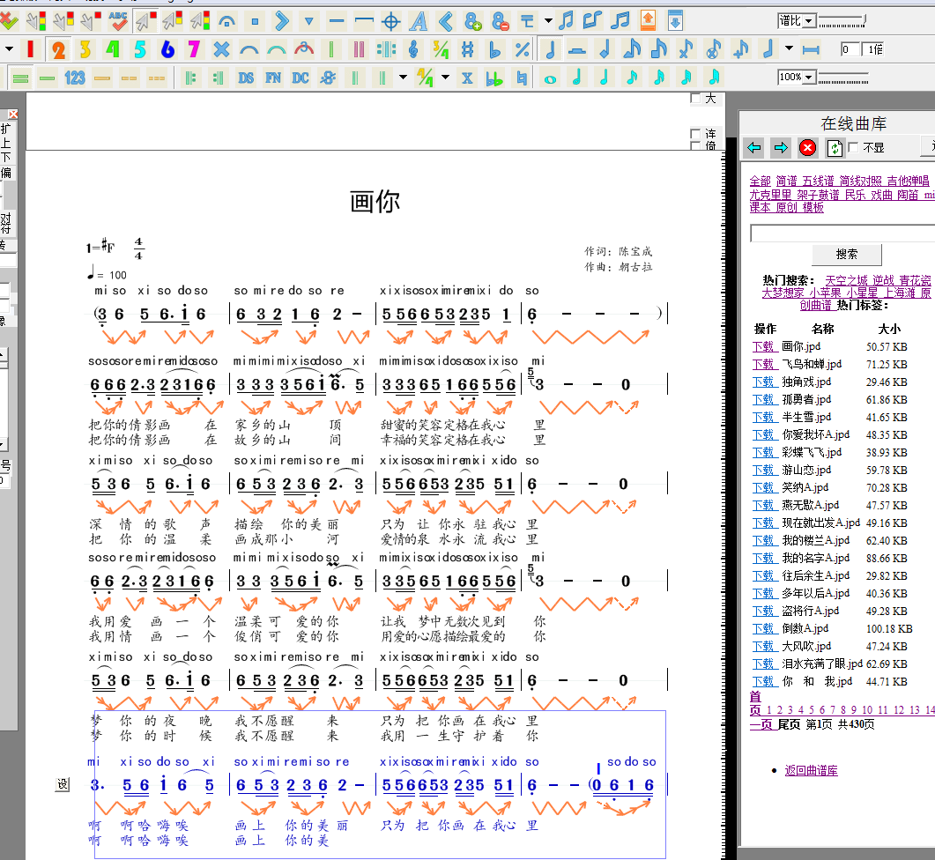Open the 谱比 dropdown
The height and width of the screenshot is (860, 935).
[808, 20]
